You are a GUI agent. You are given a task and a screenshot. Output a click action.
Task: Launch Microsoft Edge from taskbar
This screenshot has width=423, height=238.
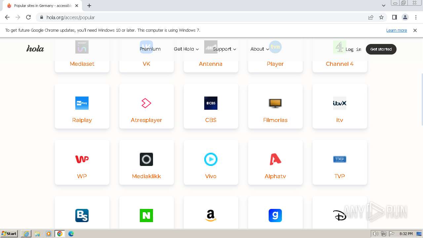point(71,234)
